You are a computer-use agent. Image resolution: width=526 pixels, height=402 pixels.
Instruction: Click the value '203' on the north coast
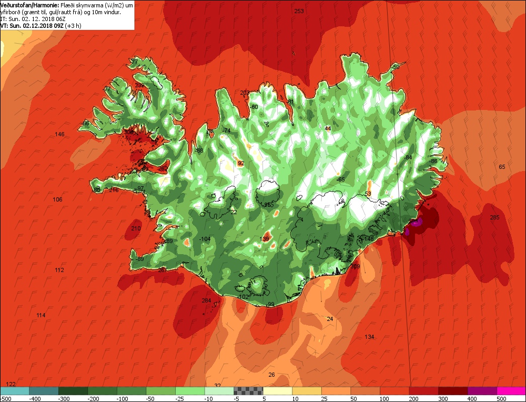click(x=245, y=93)
